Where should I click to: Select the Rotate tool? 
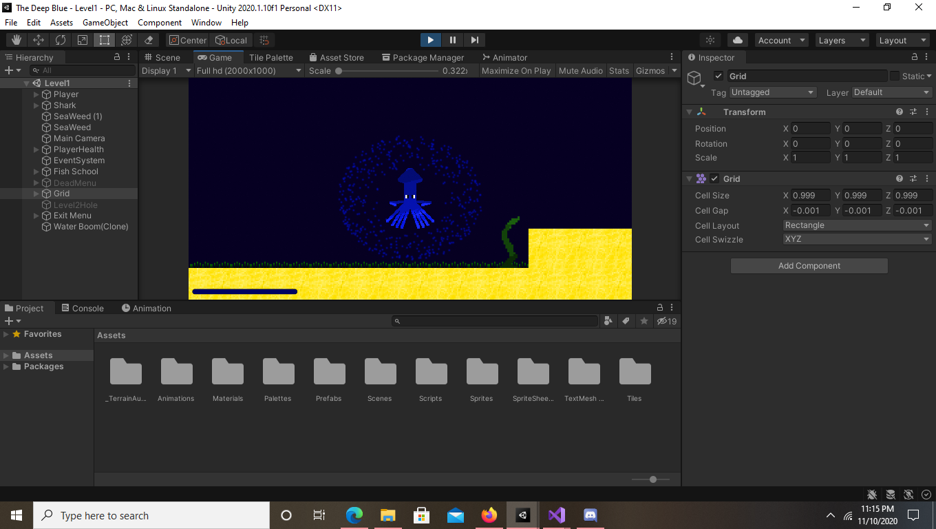[61, 40]
